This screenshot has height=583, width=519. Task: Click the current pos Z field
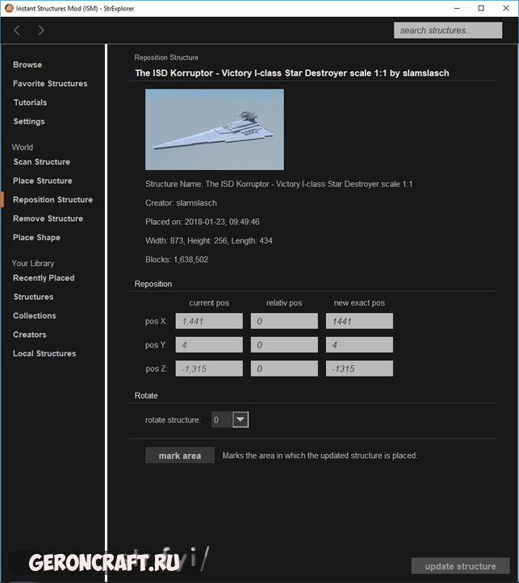[x=209, y=369]
